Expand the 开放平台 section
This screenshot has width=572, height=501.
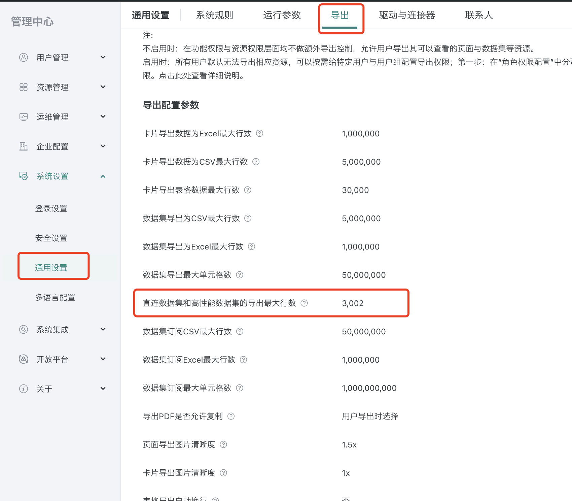tap(103, 359)
